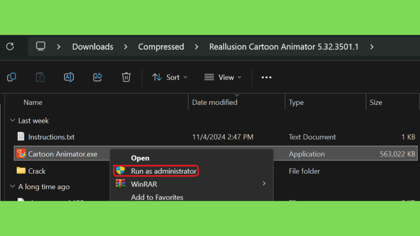
Task: Open the See more ellipsis menu
Action: click(266, 77)
